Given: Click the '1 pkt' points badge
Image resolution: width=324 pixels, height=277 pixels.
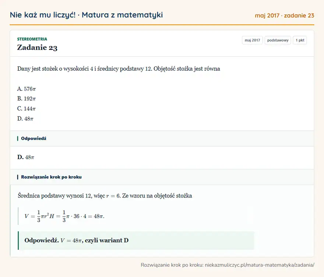Looking at the screenshot, I should pyautogui.click(x=300, y=40).
